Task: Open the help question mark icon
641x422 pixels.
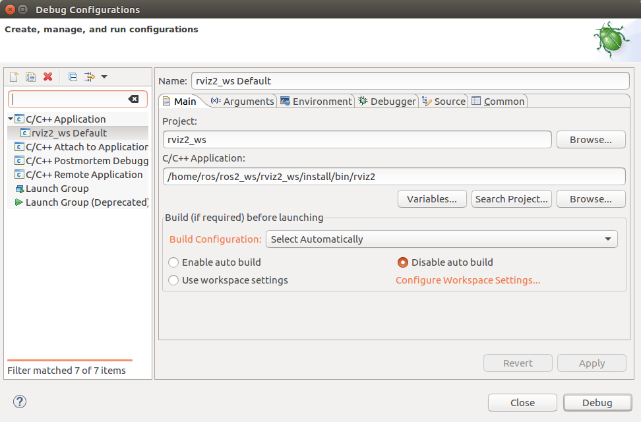Action: (20, 402)
